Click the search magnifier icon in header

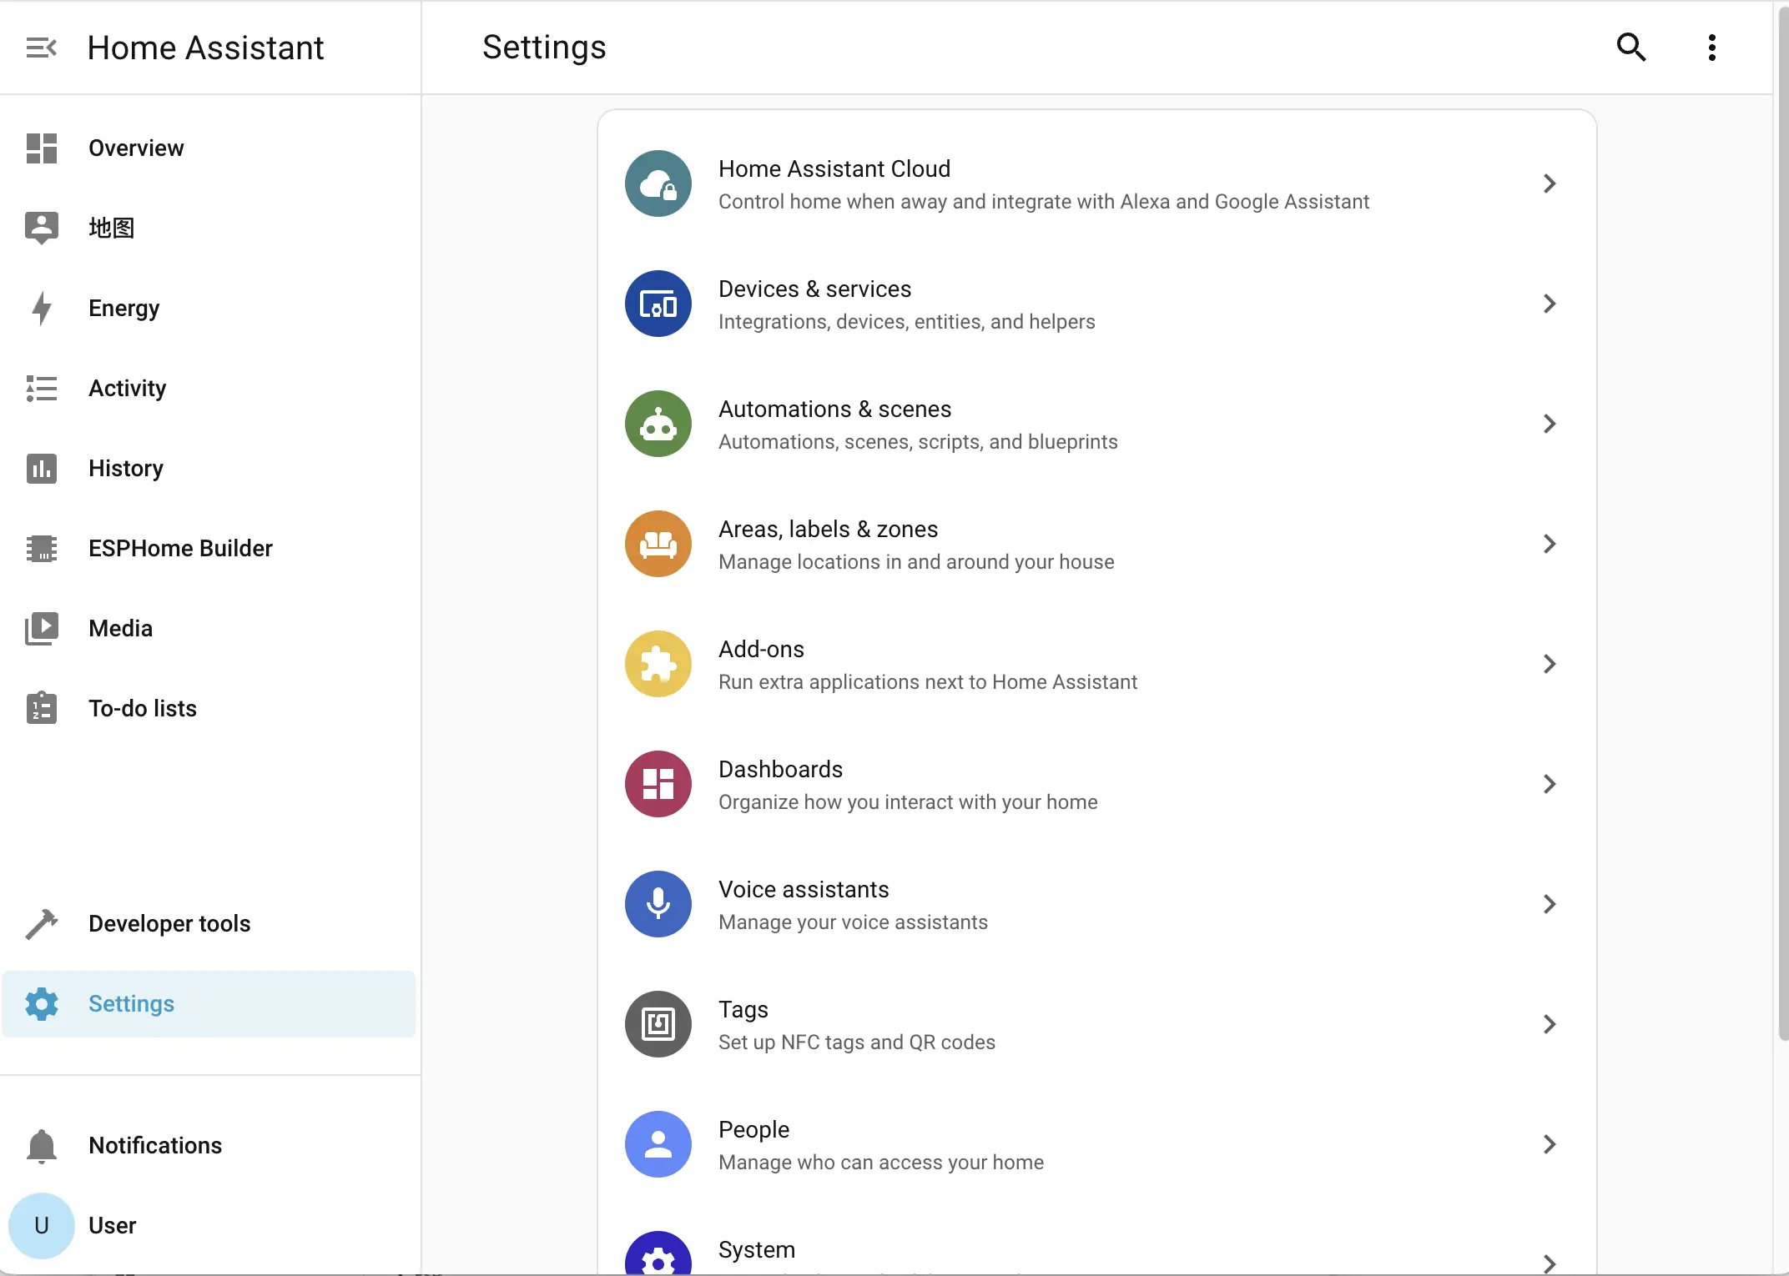(1630, 48)
